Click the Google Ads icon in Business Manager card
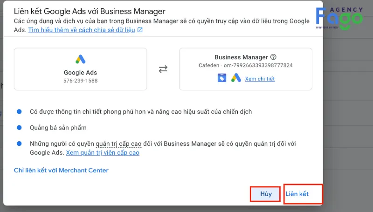This screenshot has width=373, height=212. 236,78
